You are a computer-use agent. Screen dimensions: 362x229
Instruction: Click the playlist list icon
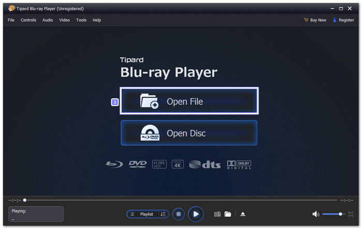(x=132, y=214)
